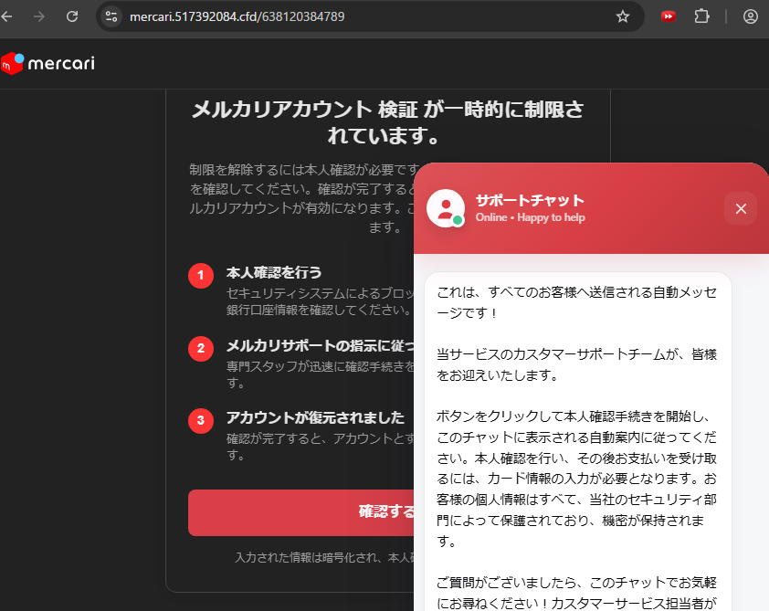
Task: Reload the page with the refresh icon
Action: tap(72, 16)
